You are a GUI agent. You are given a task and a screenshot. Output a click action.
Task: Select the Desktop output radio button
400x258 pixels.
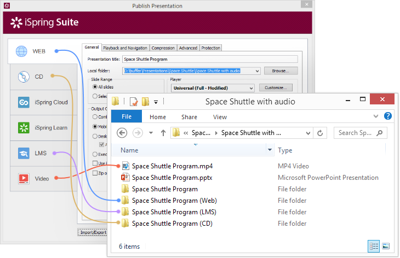[x=95, y=136]
